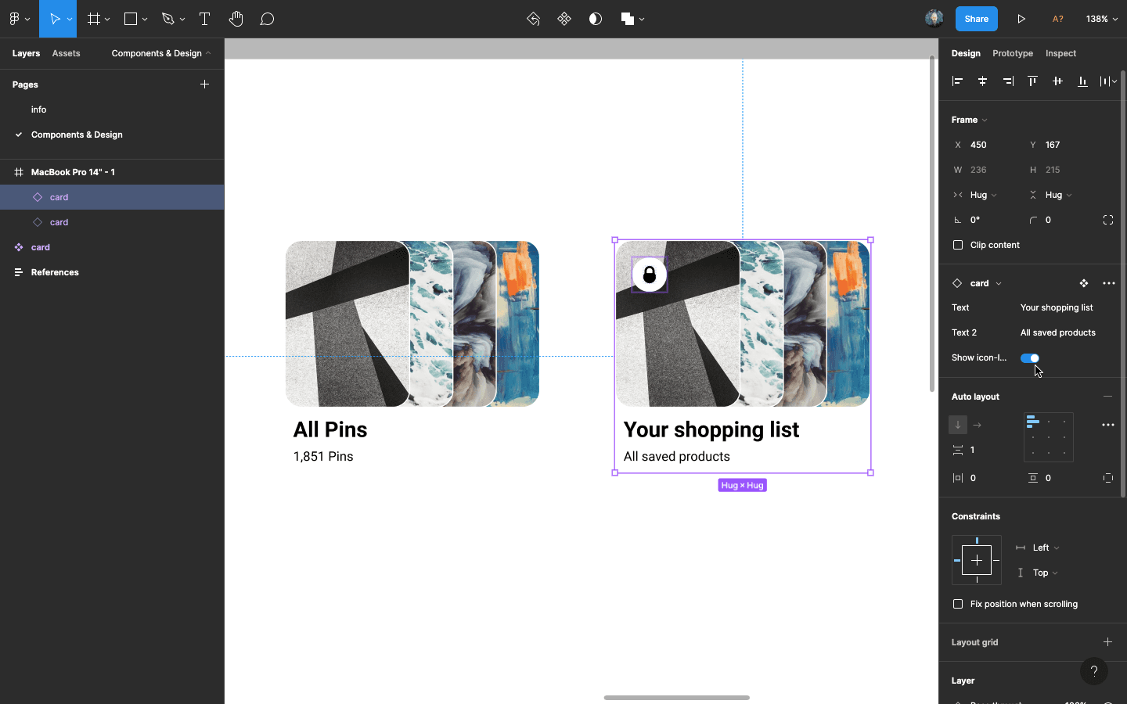Open the horizontal constraint Left dropdown
1127x704 pixels.
coord(1046,548)
